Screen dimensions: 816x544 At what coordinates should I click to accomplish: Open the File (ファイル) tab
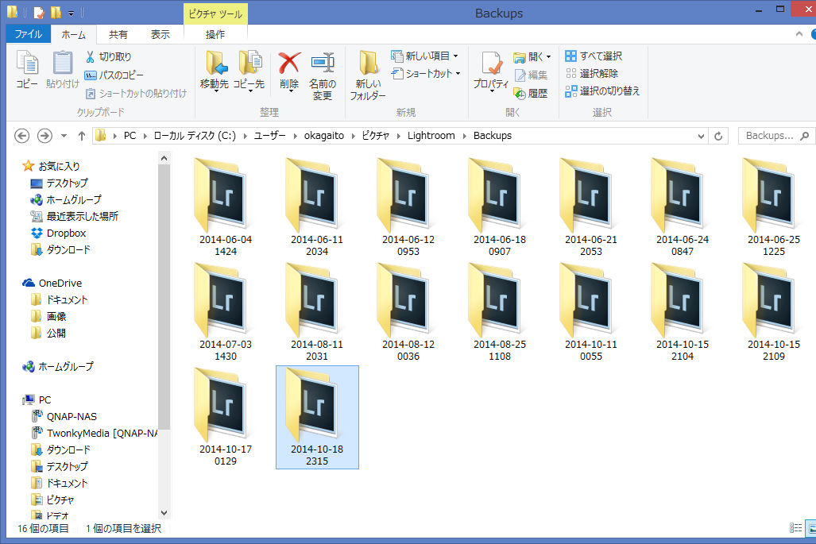pos(28,34)
